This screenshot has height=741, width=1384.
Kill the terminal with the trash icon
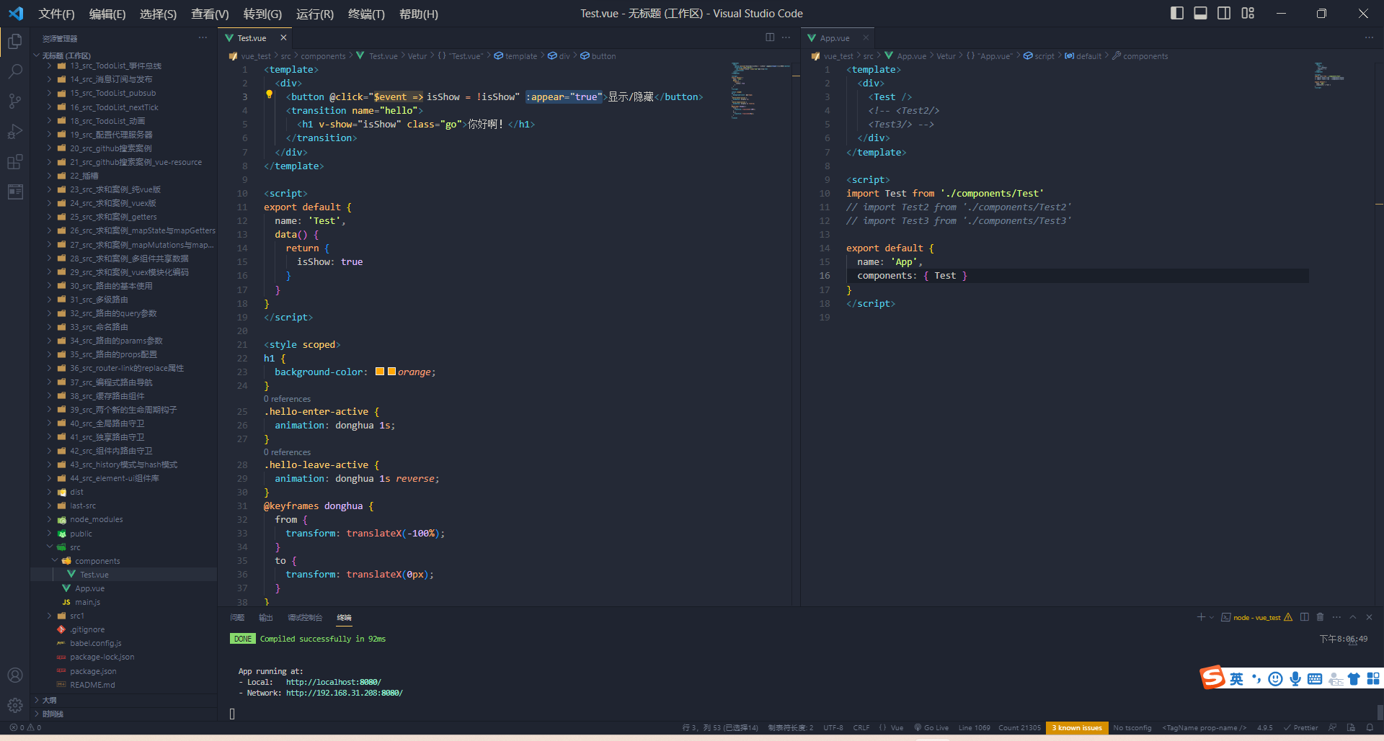coord(1320,617)
